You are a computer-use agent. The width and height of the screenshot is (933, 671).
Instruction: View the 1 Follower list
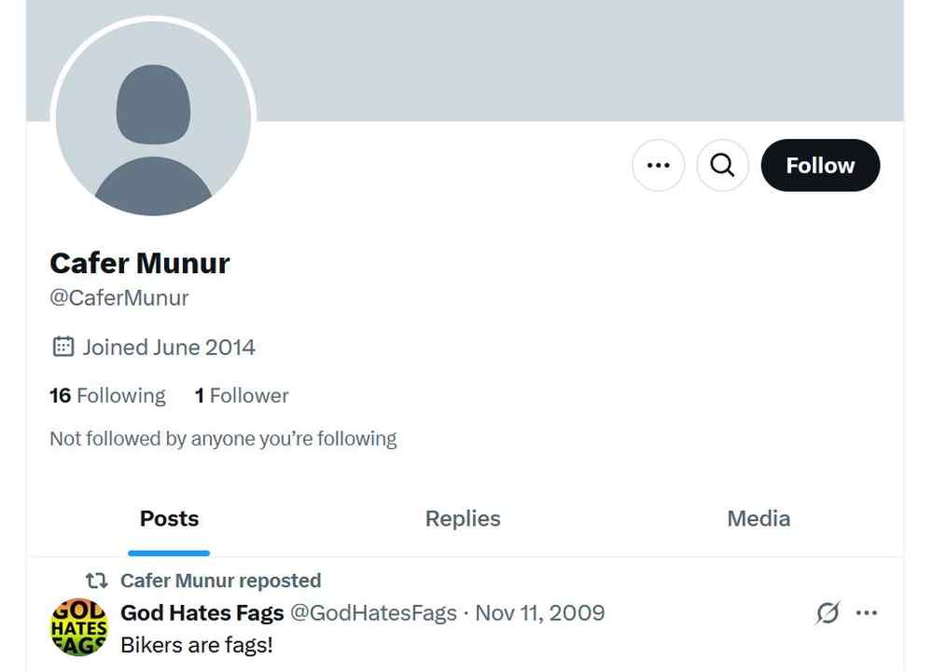242,396
